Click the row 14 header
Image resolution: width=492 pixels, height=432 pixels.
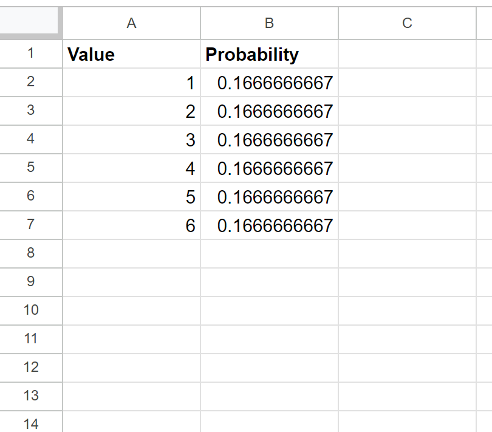30,424
